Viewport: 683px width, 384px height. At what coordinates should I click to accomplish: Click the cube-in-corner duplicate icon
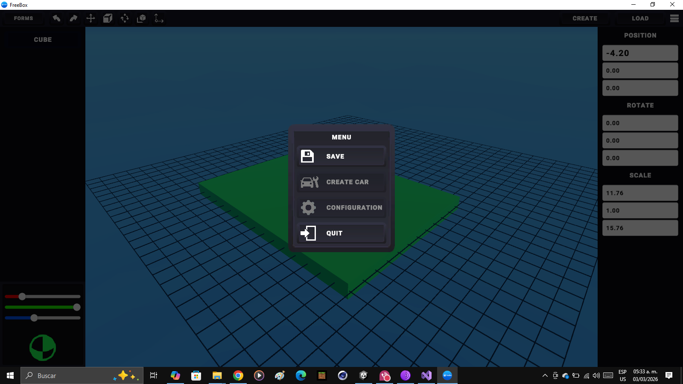[141, 18]
